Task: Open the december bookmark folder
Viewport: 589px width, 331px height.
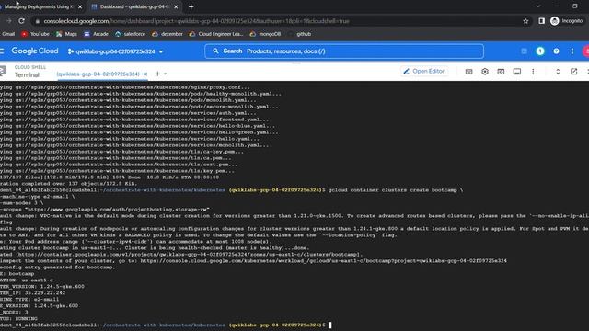Action: [167, 34]
